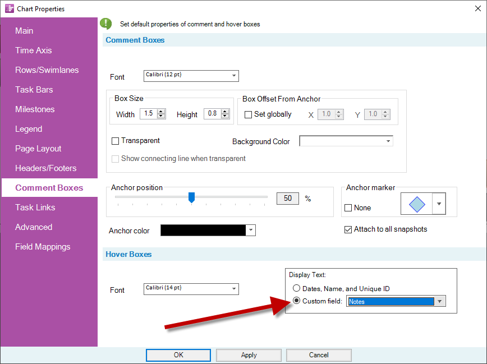Image resolution: width=487 pixels, height=364 pixels.
Task: Close the Chart Properties dialog
Action: (x=478, y=8)
